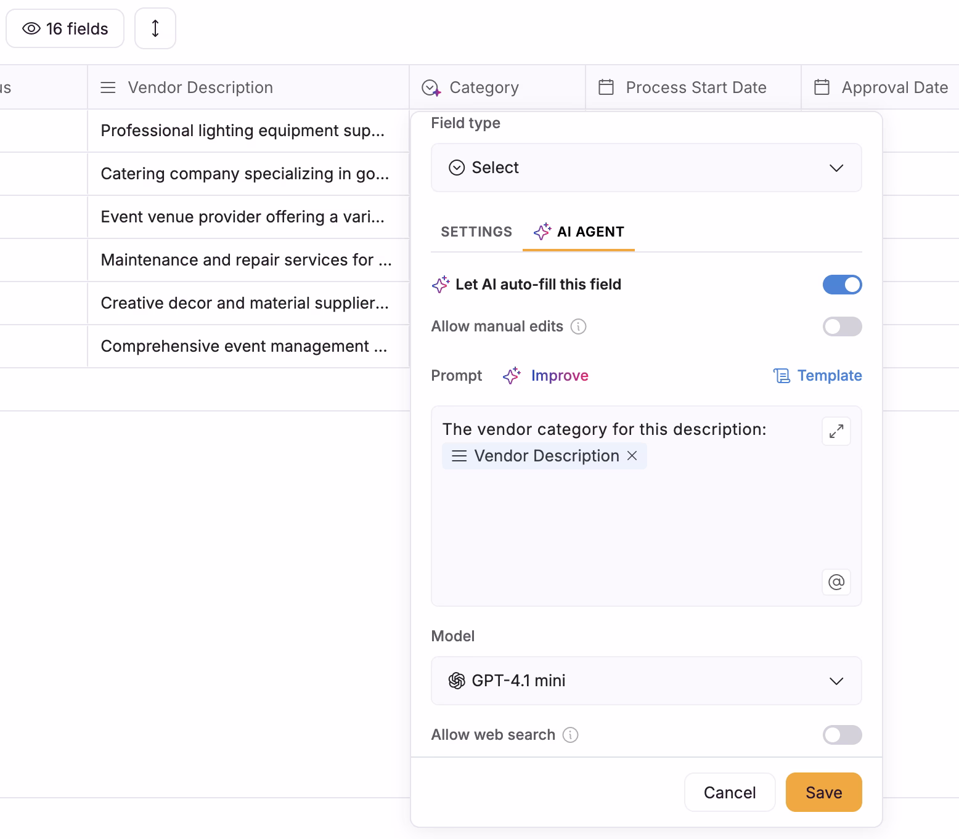This screenshot has width=959, height=839.
Task: Remove the Vendor Description chip from prompt
Action: click(633, 456)
